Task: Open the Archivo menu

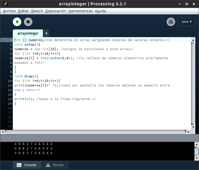Action: point(9,11)
